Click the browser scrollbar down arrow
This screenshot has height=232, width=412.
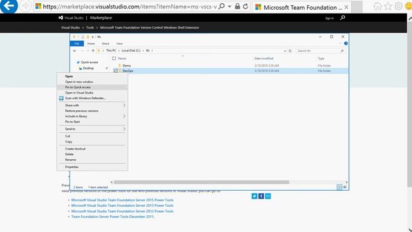[x=409, y=229]
